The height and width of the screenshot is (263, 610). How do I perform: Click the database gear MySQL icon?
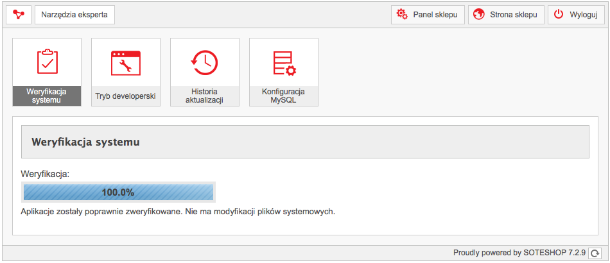[284, 63]
